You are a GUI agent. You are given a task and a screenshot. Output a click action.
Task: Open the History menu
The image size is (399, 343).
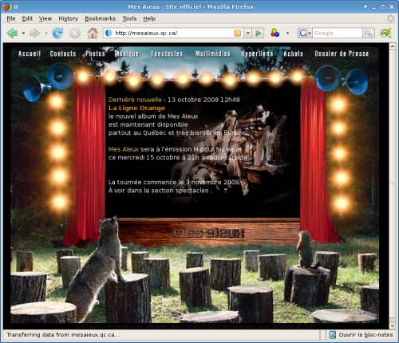[69, 18]
